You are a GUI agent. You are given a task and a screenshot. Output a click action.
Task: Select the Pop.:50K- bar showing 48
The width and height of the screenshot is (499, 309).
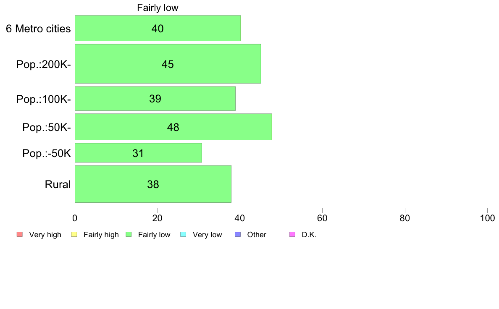pyautogui.click(x=173, y=127)
